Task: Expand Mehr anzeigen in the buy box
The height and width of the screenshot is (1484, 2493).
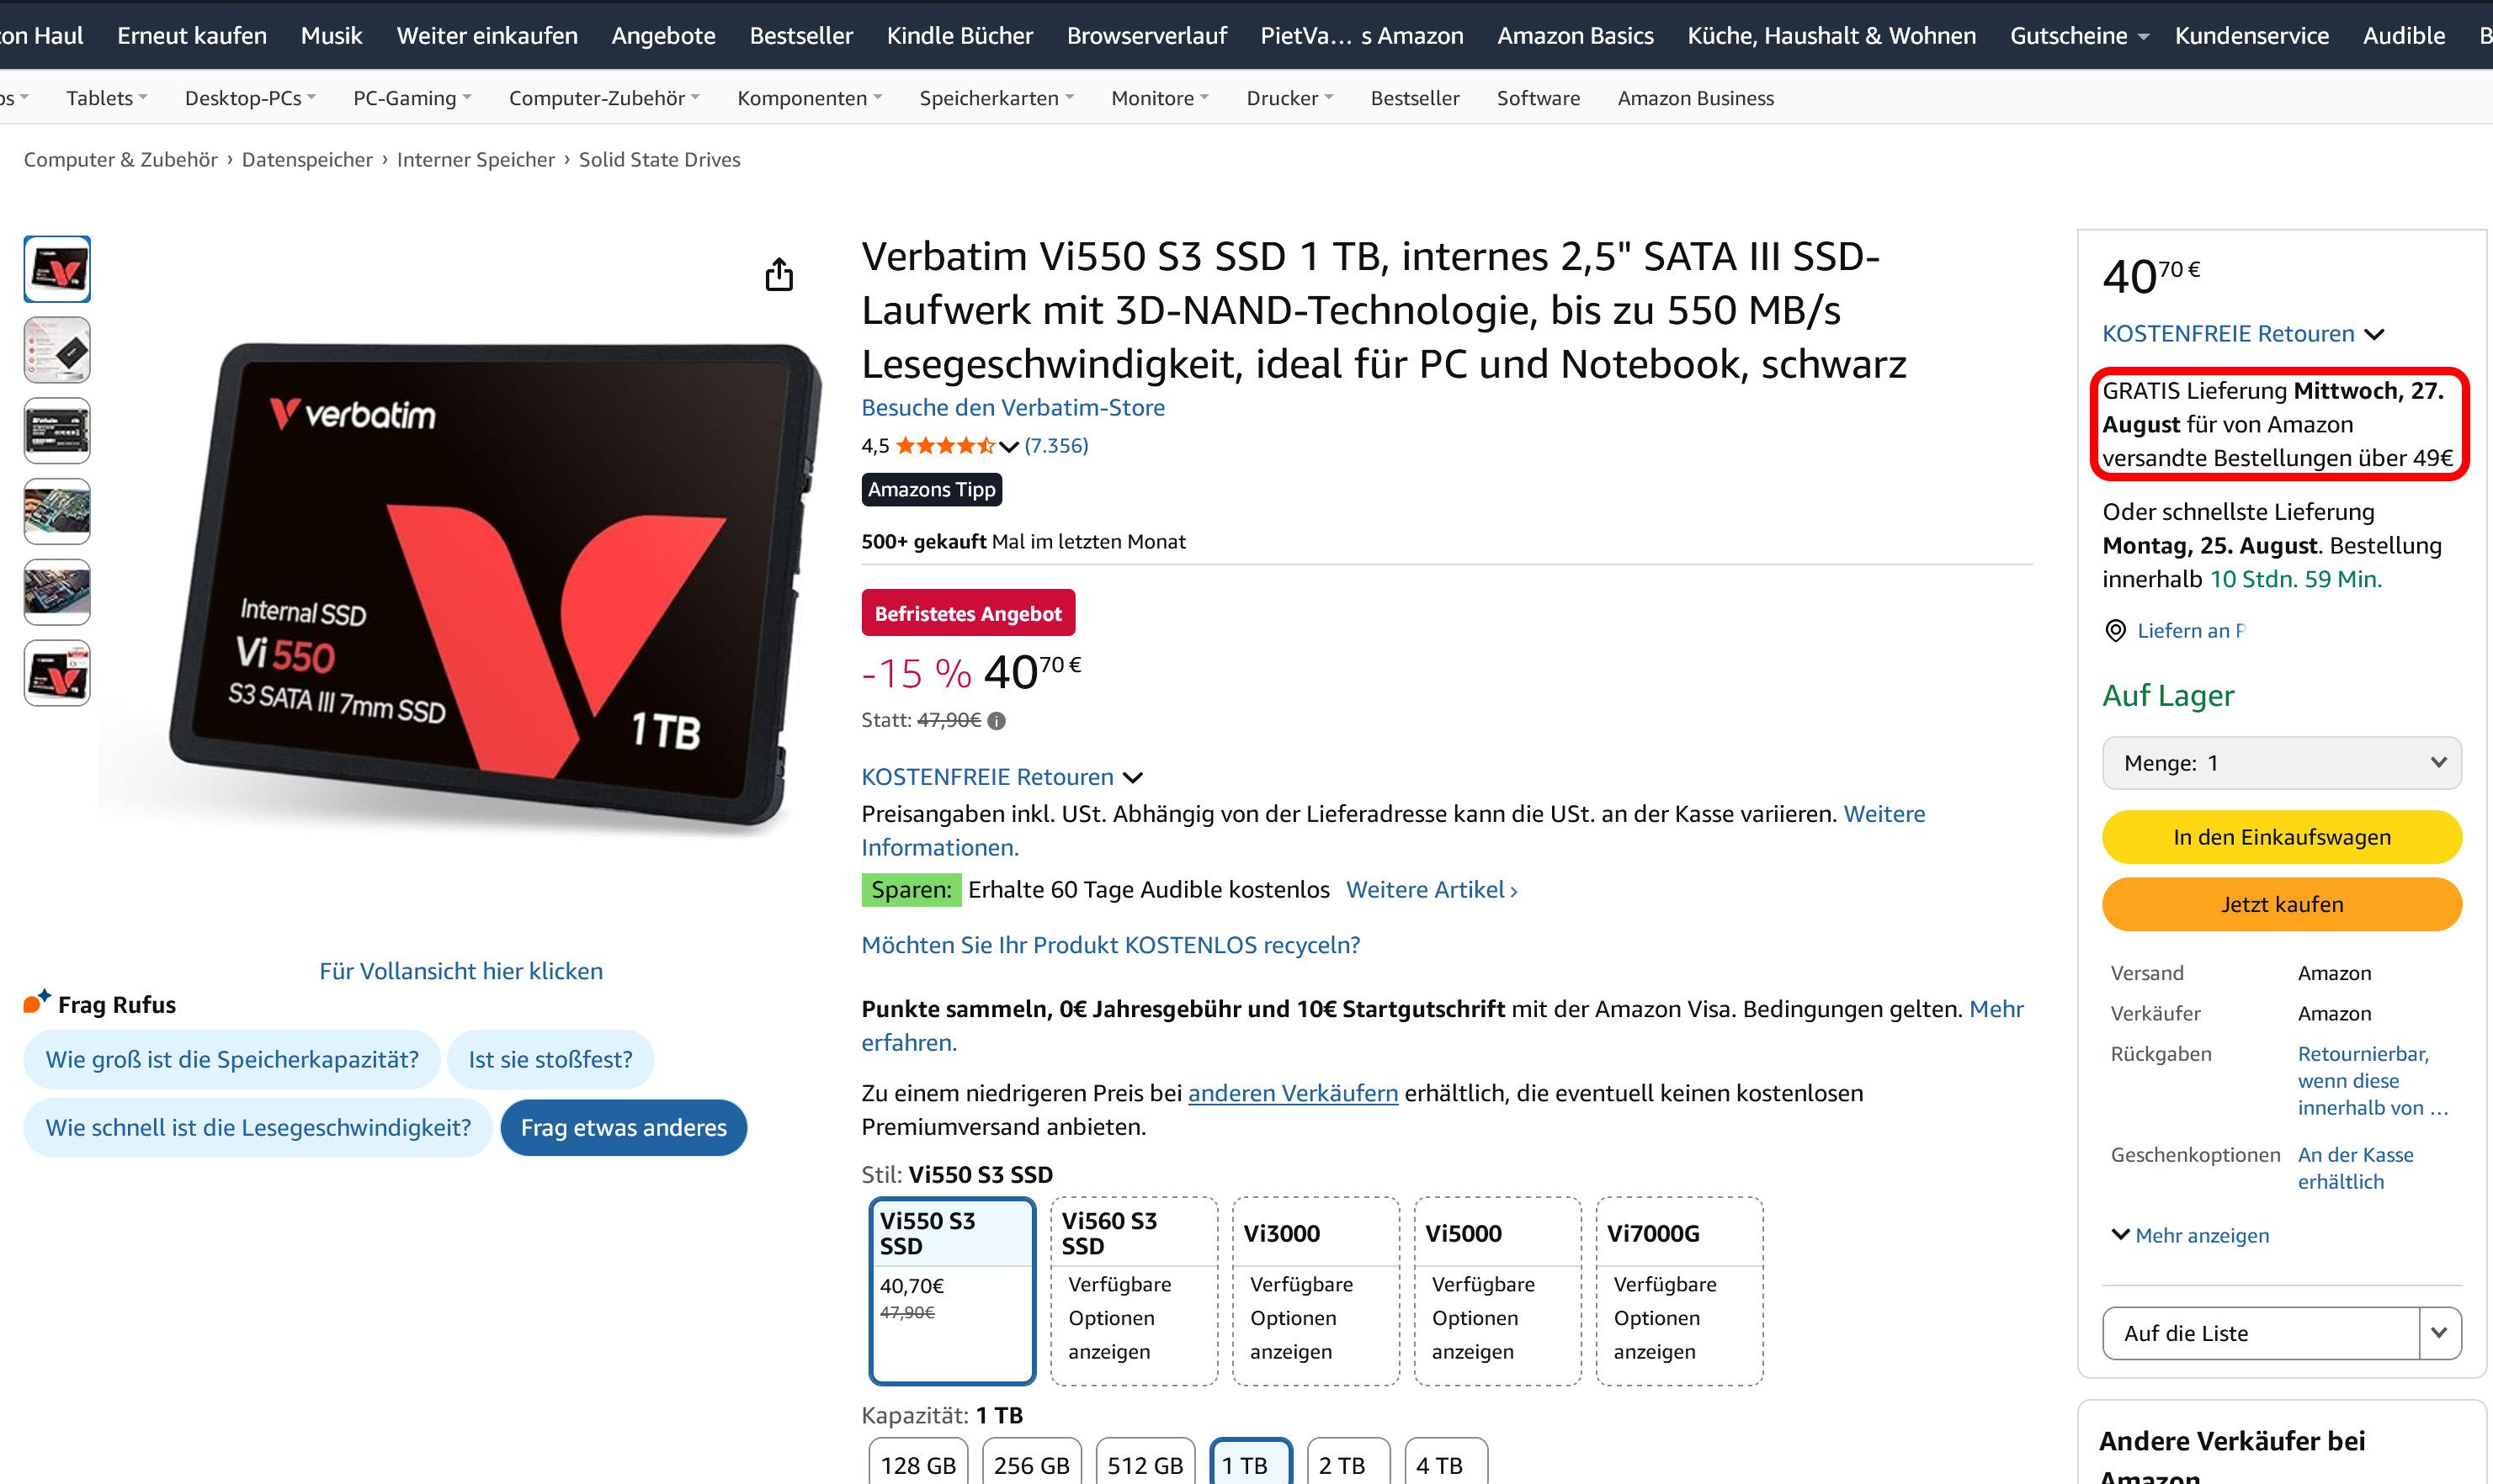Action: [2190, 1235]
